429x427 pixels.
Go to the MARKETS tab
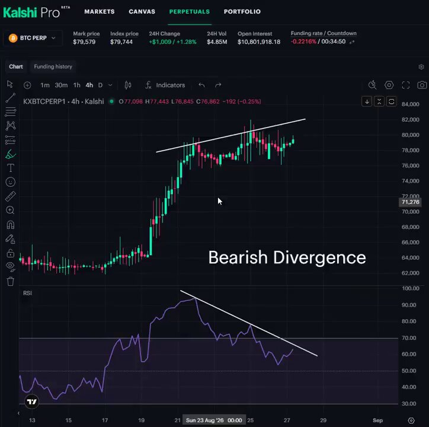(100, 11)
